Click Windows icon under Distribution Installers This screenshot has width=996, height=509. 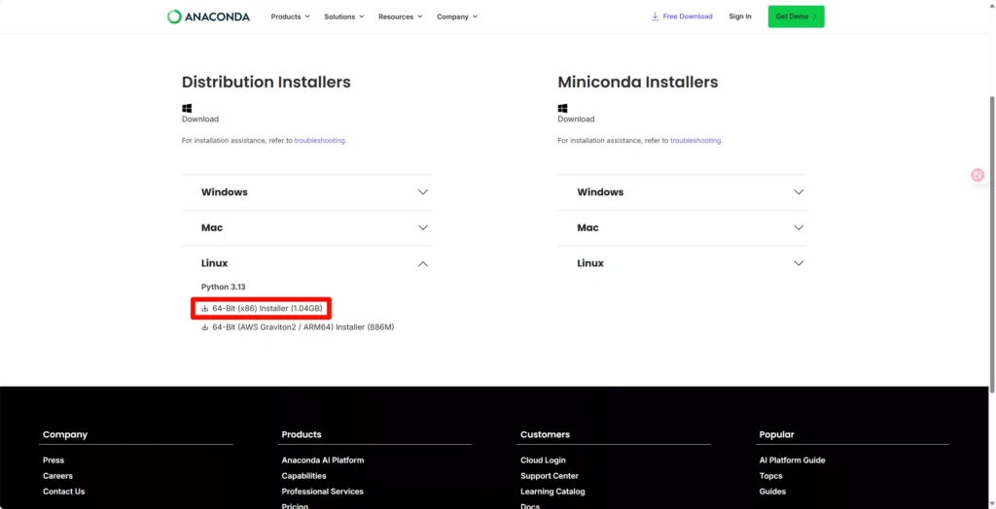coord(187,109)
